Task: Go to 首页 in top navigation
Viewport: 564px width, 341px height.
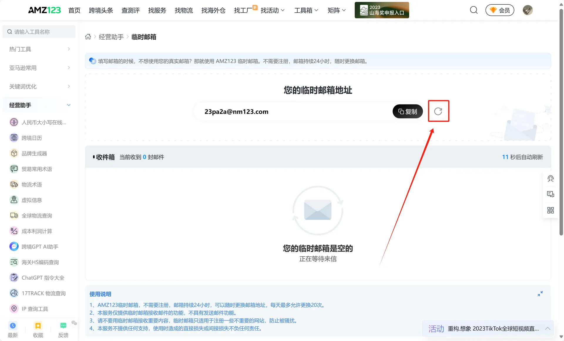Action: point(74,10)
